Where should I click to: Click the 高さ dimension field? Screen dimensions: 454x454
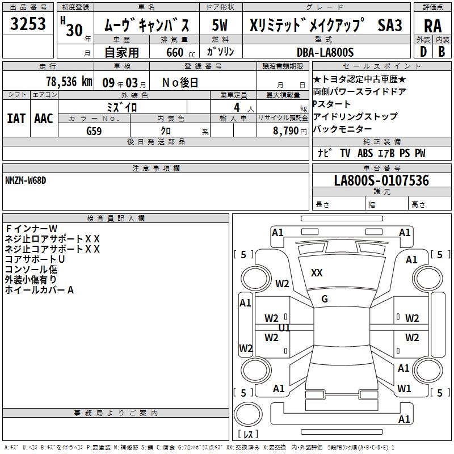[430, 204]
